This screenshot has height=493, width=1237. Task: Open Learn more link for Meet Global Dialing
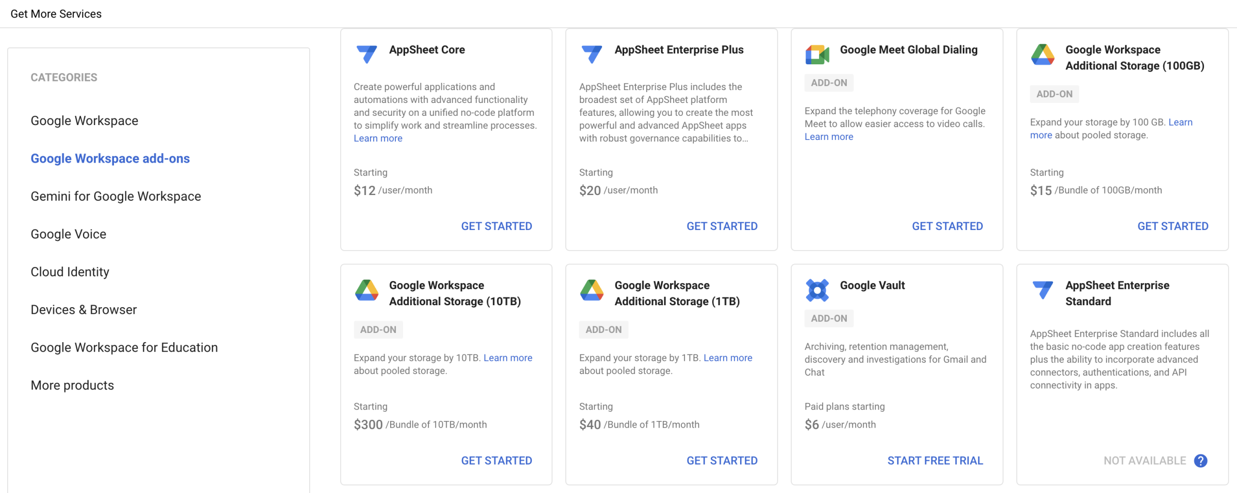click(x=829, y=137)
